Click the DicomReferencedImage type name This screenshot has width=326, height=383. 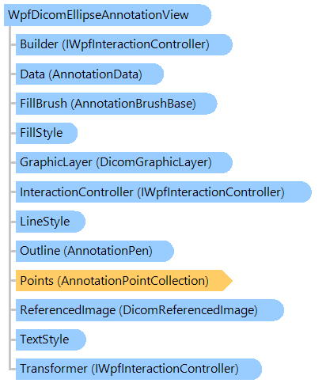click(188, 310)
